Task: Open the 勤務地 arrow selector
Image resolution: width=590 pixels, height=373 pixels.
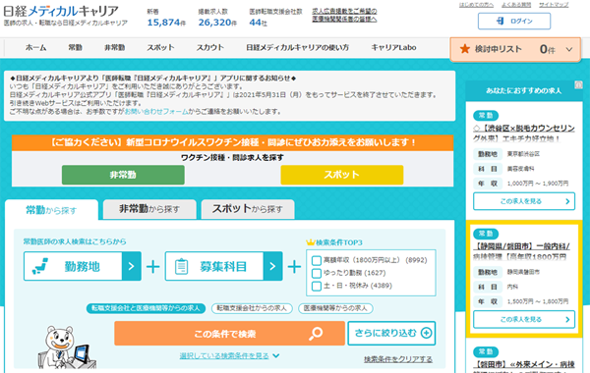Action: coord(132,266)
